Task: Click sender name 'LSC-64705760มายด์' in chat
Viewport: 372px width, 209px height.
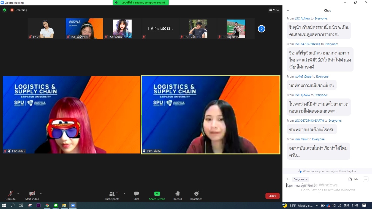Action: tap(307, 44)
